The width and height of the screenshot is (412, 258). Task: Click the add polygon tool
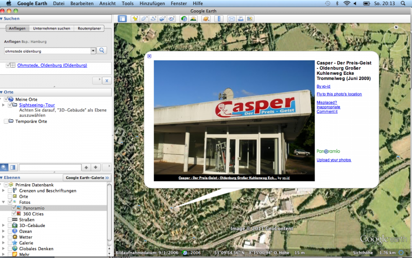point(145,19)
